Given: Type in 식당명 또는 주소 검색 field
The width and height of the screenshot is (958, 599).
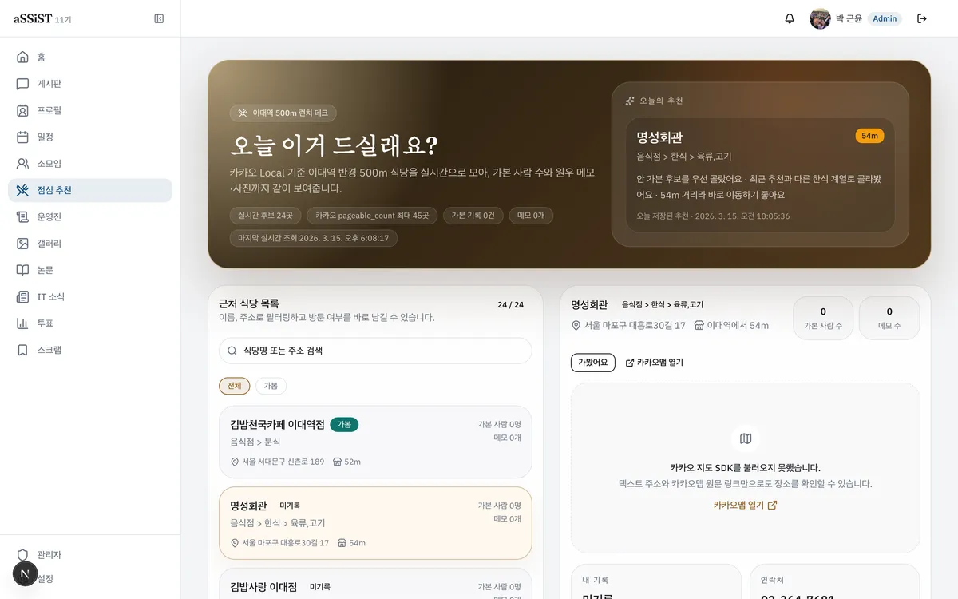Looking at the screenshot, I should (383, 351).
